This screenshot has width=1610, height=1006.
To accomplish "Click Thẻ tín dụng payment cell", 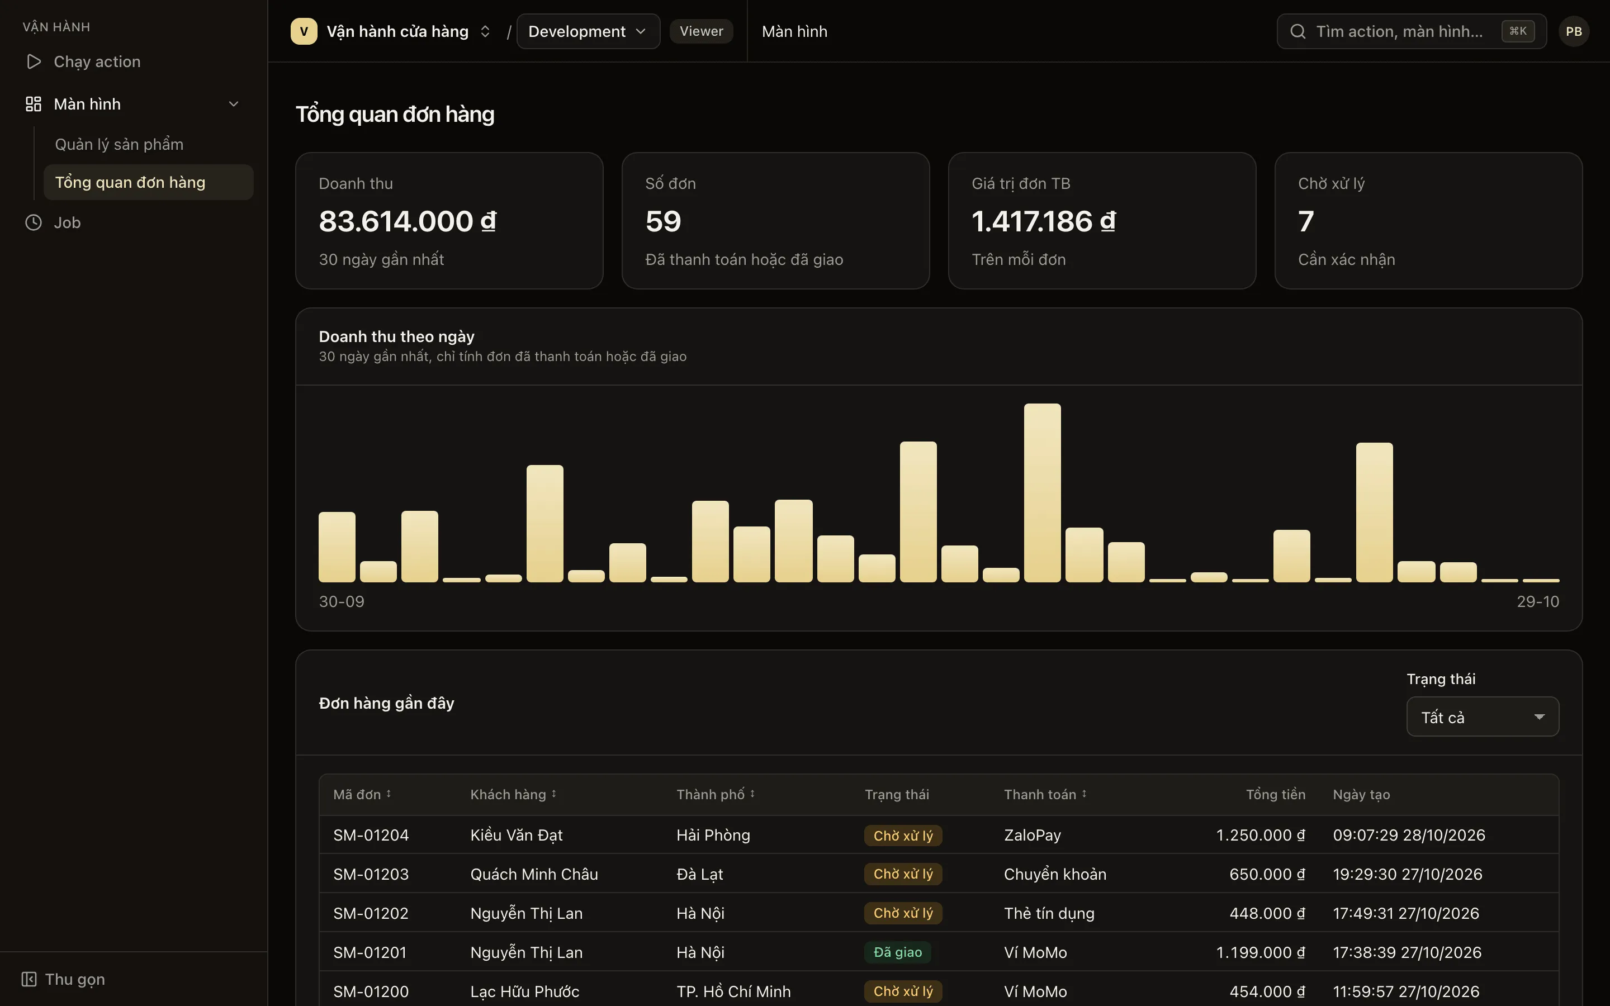I will (x=1049, y=913).
